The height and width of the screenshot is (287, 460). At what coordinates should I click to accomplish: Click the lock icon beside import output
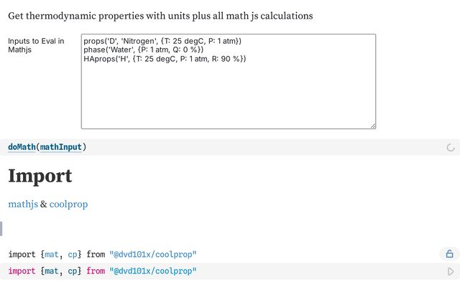(x=450, y=254)
